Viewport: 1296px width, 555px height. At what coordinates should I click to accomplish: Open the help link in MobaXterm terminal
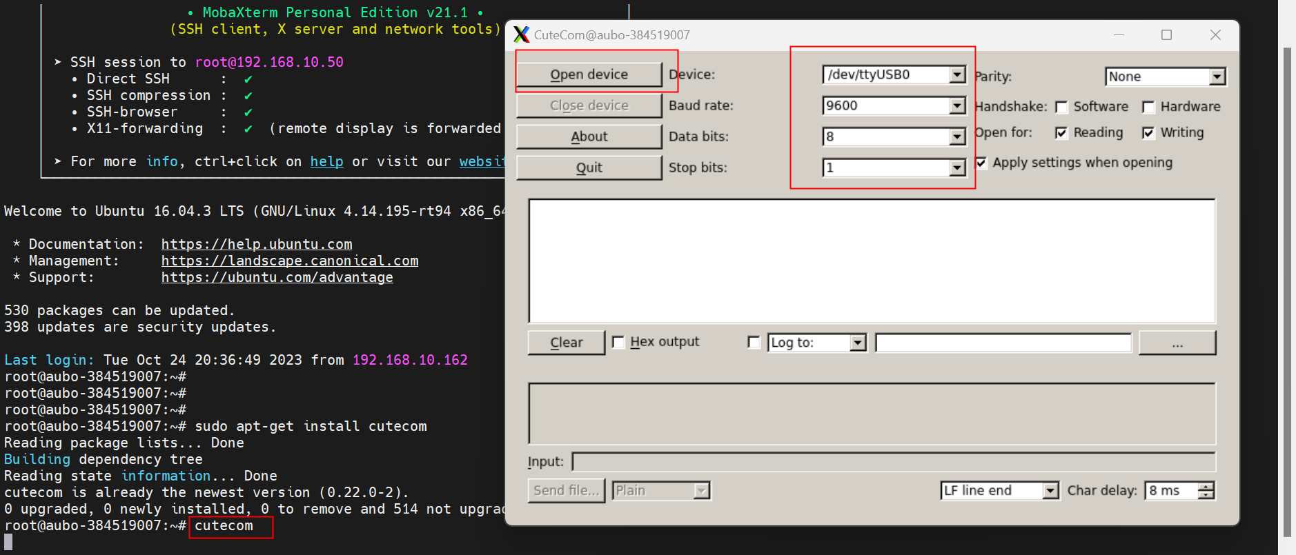[x=326, y=161]
